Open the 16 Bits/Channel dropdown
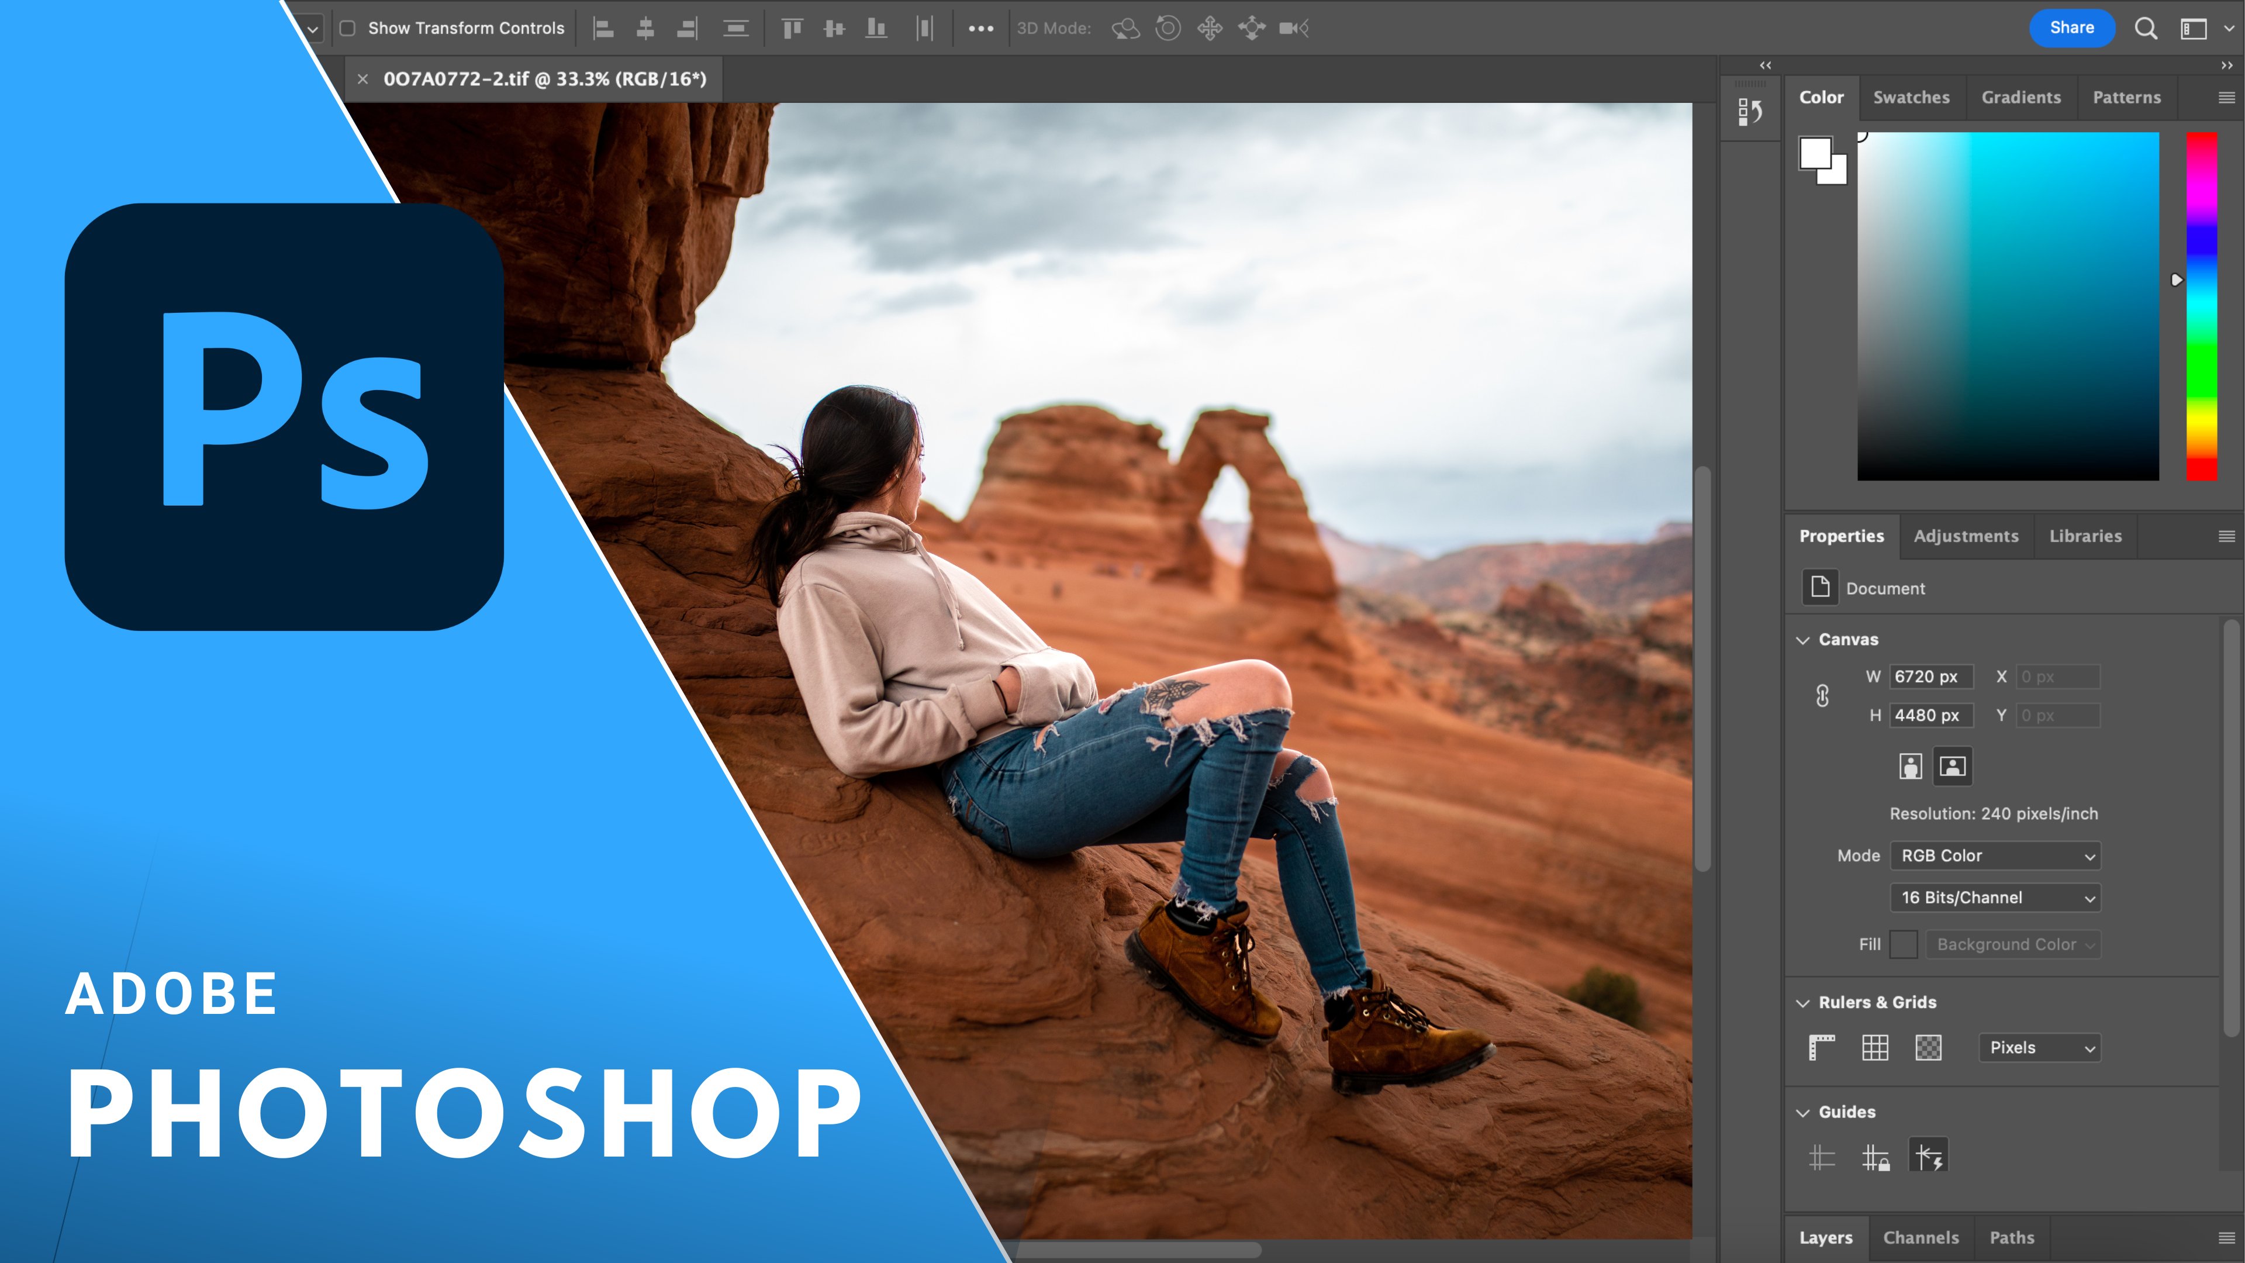2245x1263 pixels. [1995, 897]
